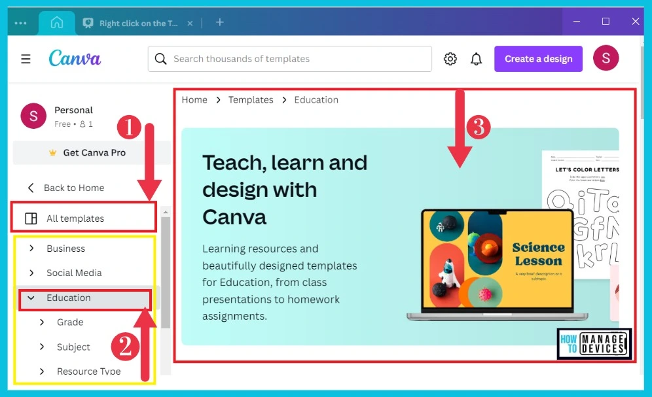Switch to 'Right click on the T...' tab
This screenshot has height=397, width=652.
pyautogui.click(x=138, y=24)
